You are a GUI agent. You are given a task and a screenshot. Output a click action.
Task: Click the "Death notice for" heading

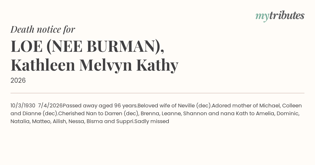[x=43, y=30]
